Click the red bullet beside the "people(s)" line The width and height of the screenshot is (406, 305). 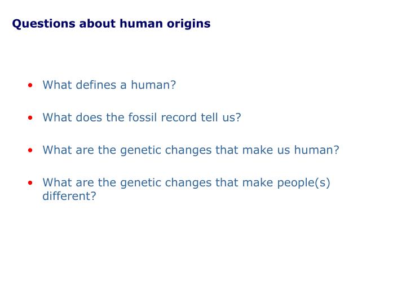[30, 183]
